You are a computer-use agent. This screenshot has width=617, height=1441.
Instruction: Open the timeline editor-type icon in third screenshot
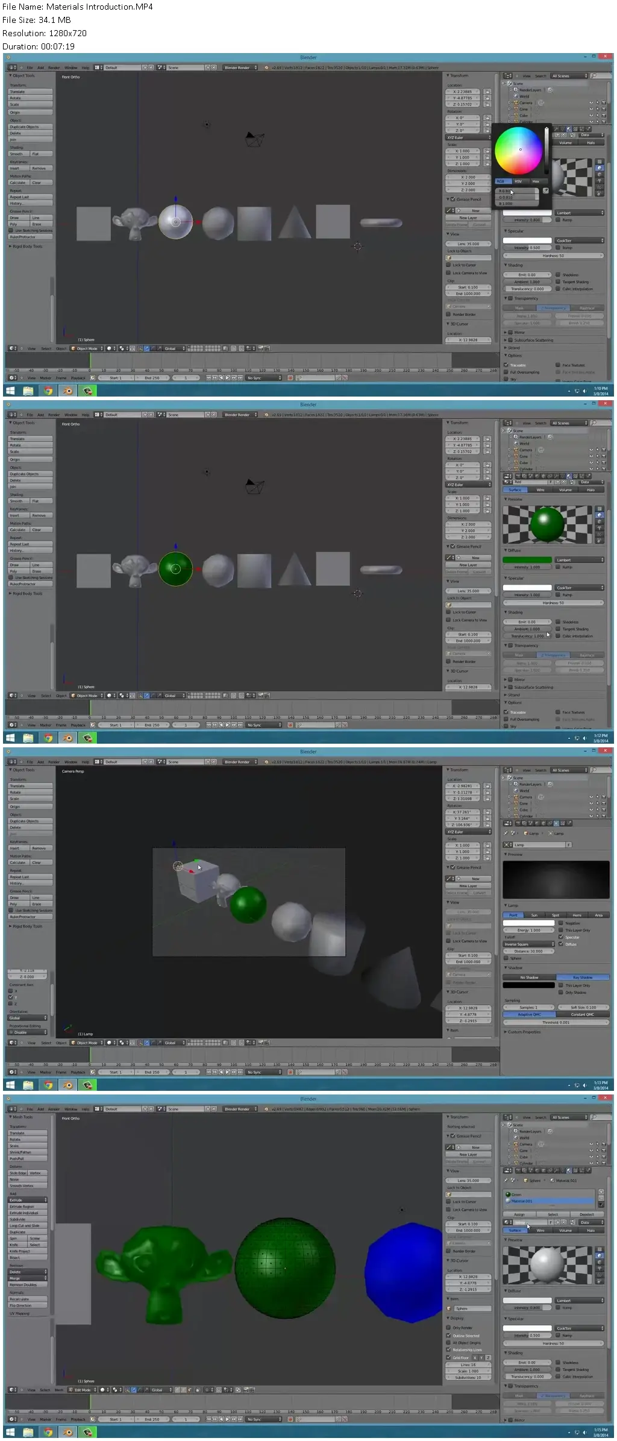coord(13,1072)
